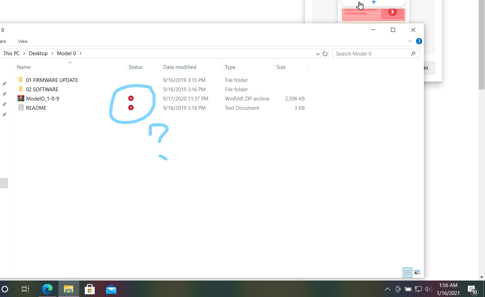485x297 pixels.
Task: Click Desktop in the breadcrumb path
Action: [38, 54]
